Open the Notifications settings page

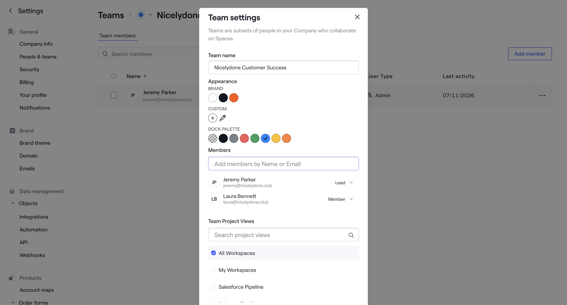pos(34,108)
